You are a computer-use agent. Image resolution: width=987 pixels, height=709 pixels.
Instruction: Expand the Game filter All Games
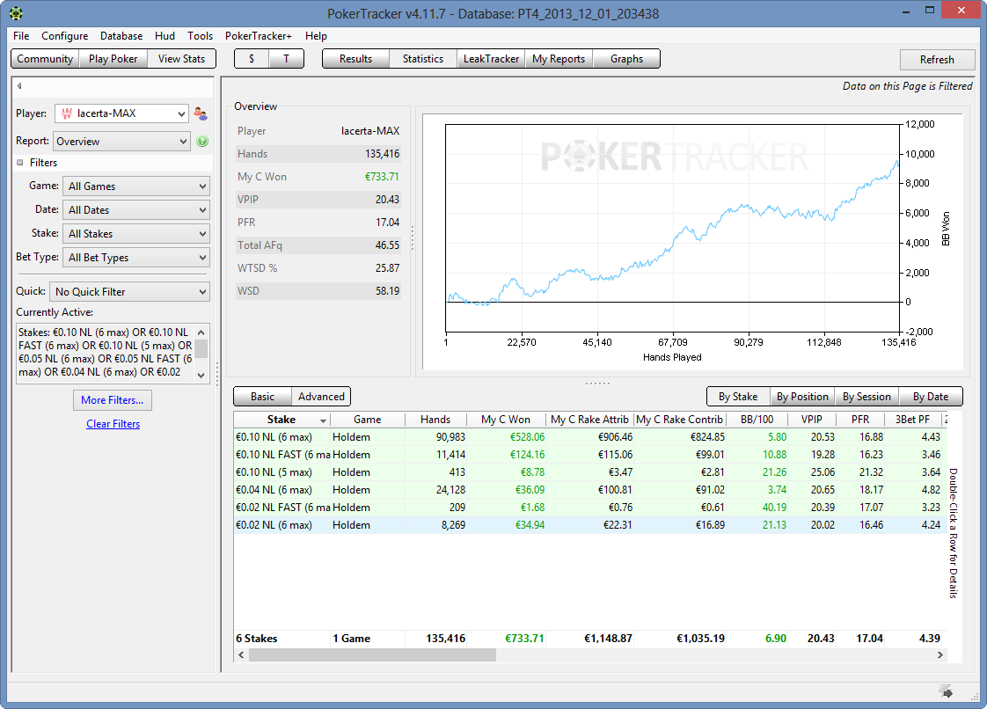(136, 186)
